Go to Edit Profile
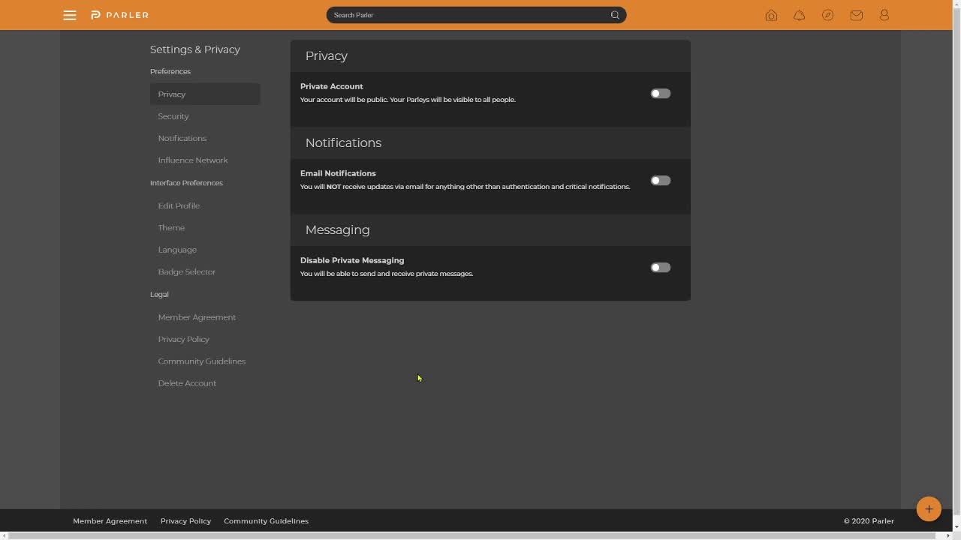The height and width of the screenshot is (540, 961). click(x=179, y=205)
